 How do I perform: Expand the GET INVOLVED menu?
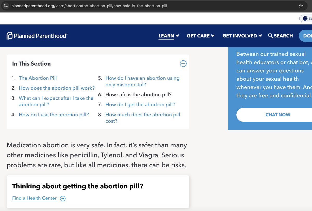tap(242, 36)
